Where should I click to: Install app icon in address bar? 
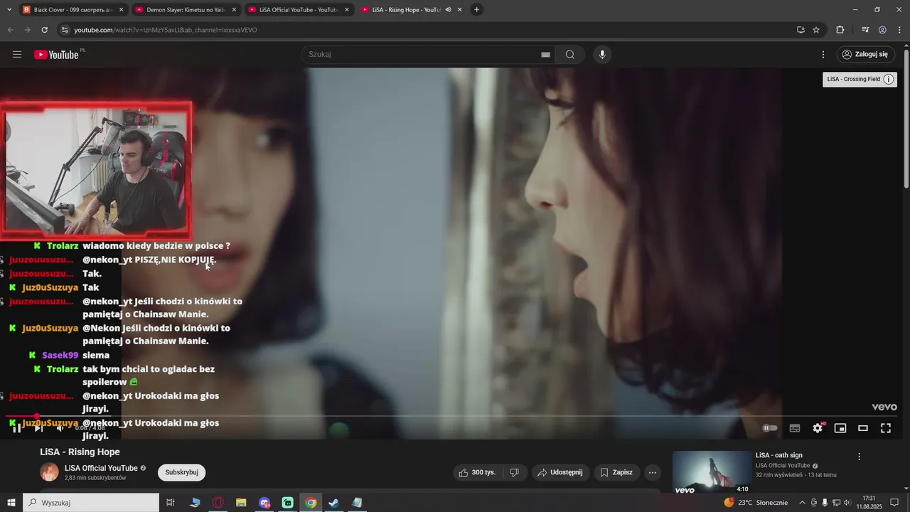801,30
